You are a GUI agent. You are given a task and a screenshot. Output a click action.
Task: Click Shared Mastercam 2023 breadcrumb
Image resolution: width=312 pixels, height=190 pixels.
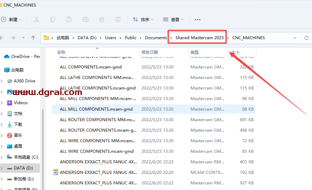pos(200,38)
